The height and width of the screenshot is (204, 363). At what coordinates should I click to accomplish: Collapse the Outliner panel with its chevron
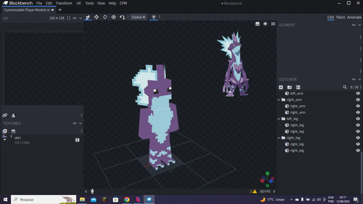(x=360, y=79)
